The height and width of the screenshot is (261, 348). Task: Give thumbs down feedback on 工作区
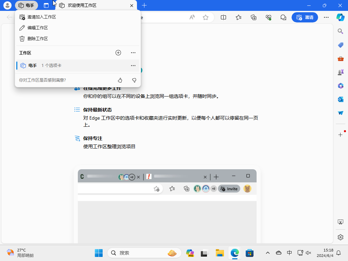tap(134, 80)
